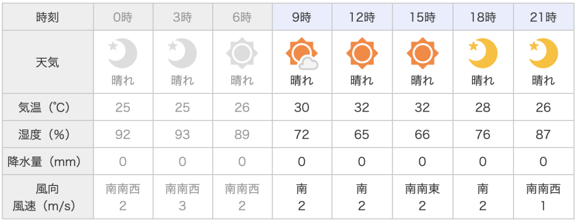Select the 9時 column header
This screenshot has width=579, height=222.
click(302, 18)
